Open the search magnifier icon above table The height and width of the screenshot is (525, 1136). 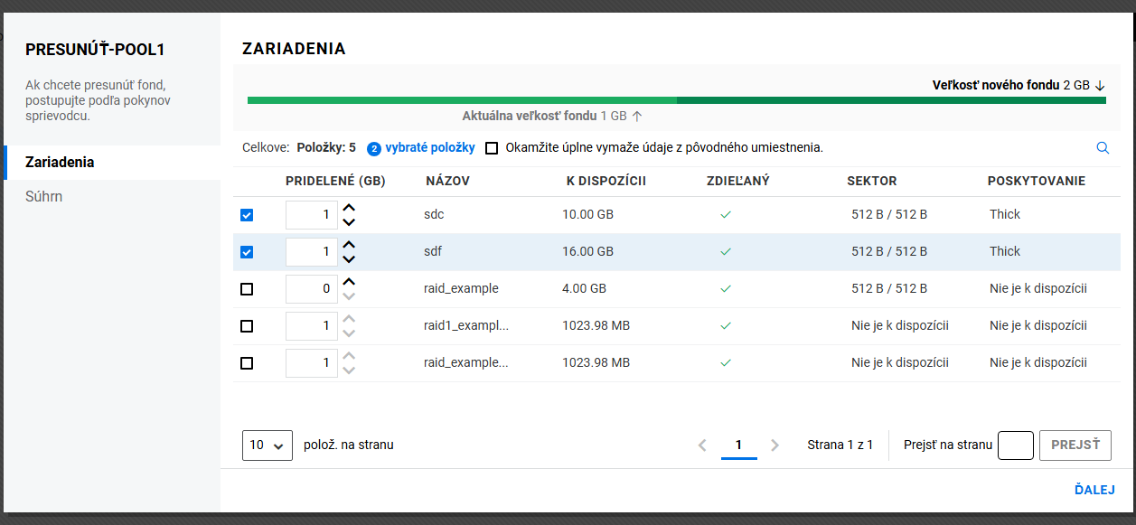1102,147
